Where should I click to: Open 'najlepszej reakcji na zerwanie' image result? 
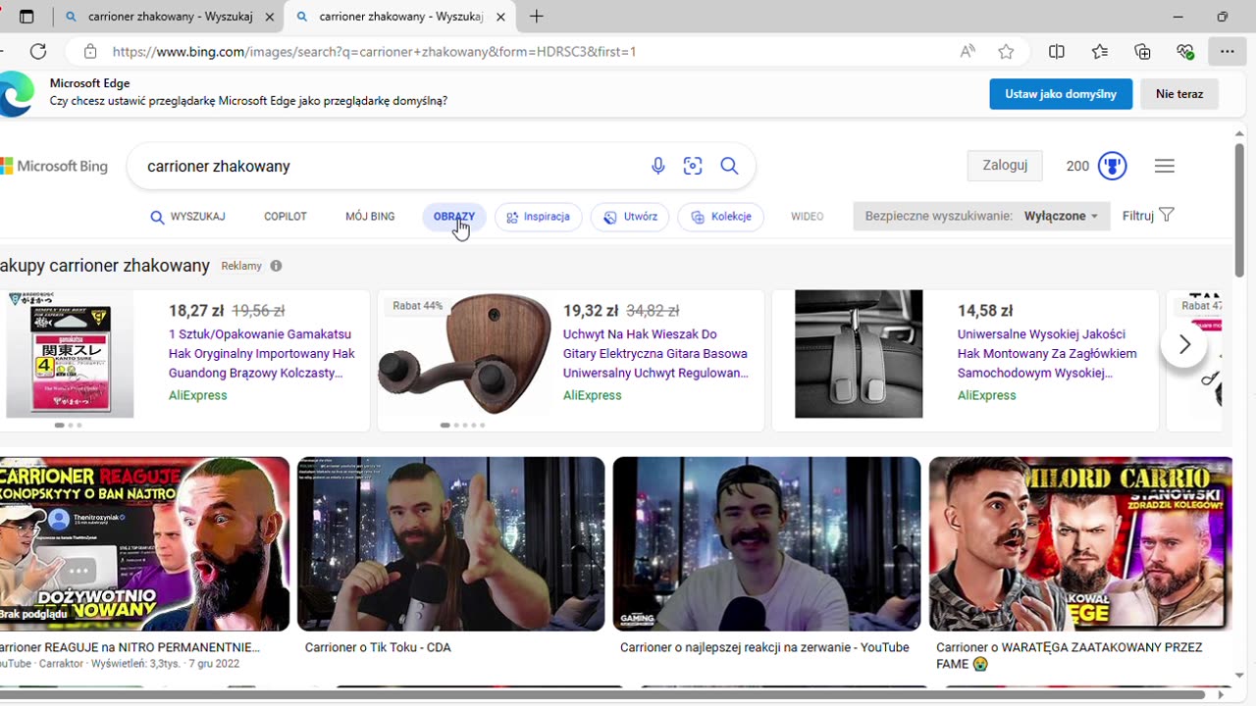tap(766, 544)
